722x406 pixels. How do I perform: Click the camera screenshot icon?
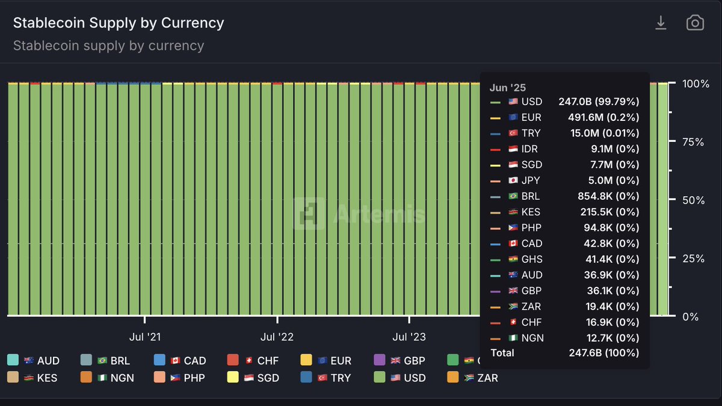click(x=695, y=23)
